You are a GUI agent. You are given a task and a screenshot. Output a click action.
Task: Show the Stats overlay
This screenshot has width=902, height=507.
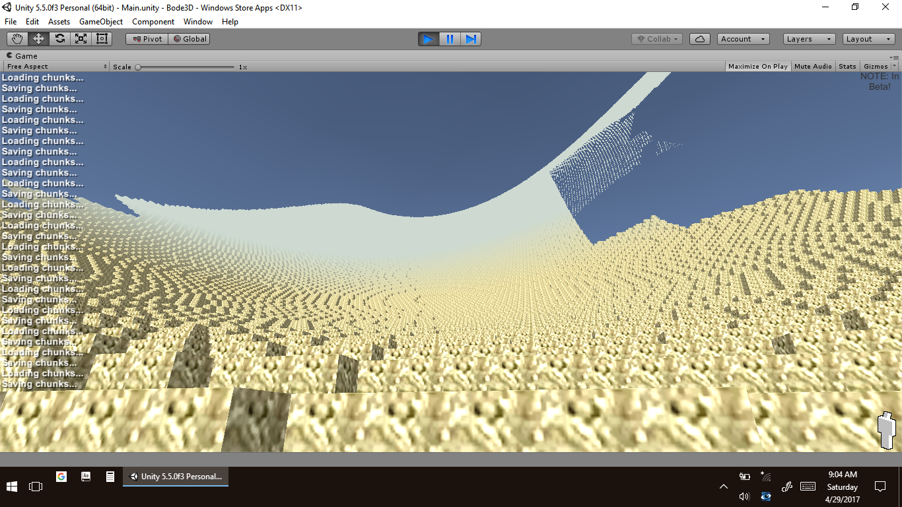point(847,67)
